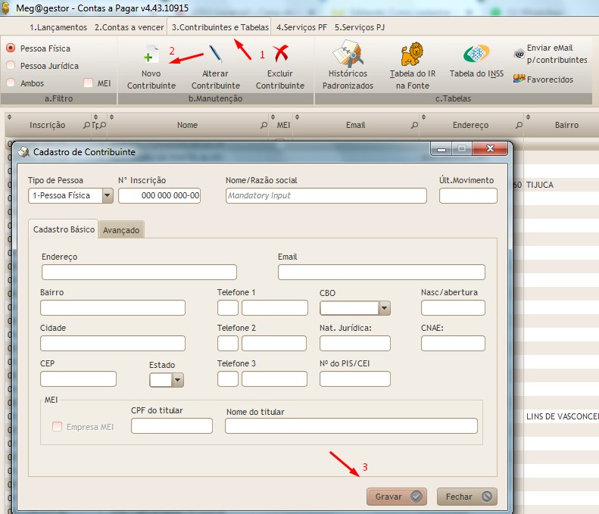Viewport: 599px width, 514px height.
Task: Open the 1.Lançamentos tab
Action: tap(59, 27)
